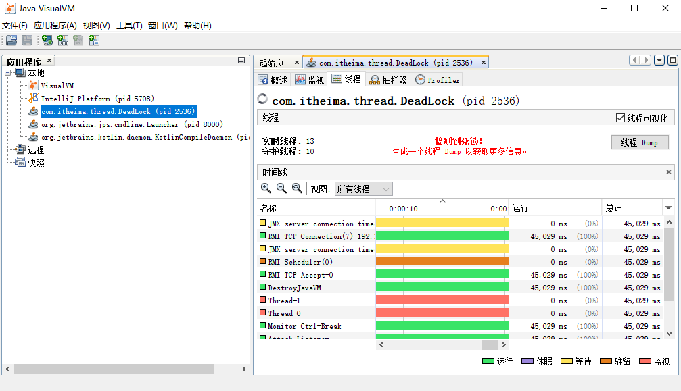Click the maximize document window icon

pyautogui.click(x=672, y=60)
